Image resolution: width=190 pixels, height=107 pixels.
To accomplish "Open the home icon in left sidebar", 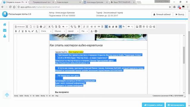I will 5,24.
